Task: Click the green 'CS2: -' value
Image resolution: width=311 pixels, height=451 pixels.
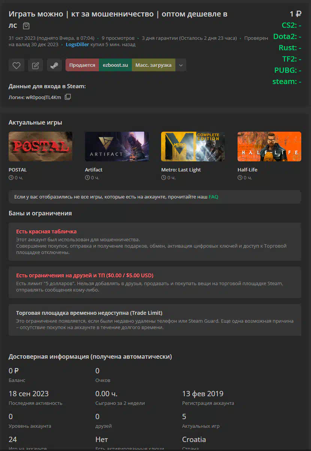Action: click(292, 25)
